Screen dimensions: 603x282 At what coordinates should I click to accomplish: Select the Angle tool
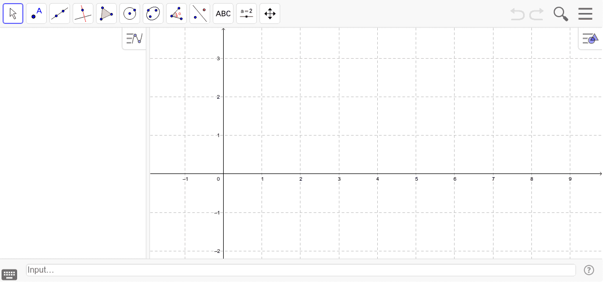[176, 14]
